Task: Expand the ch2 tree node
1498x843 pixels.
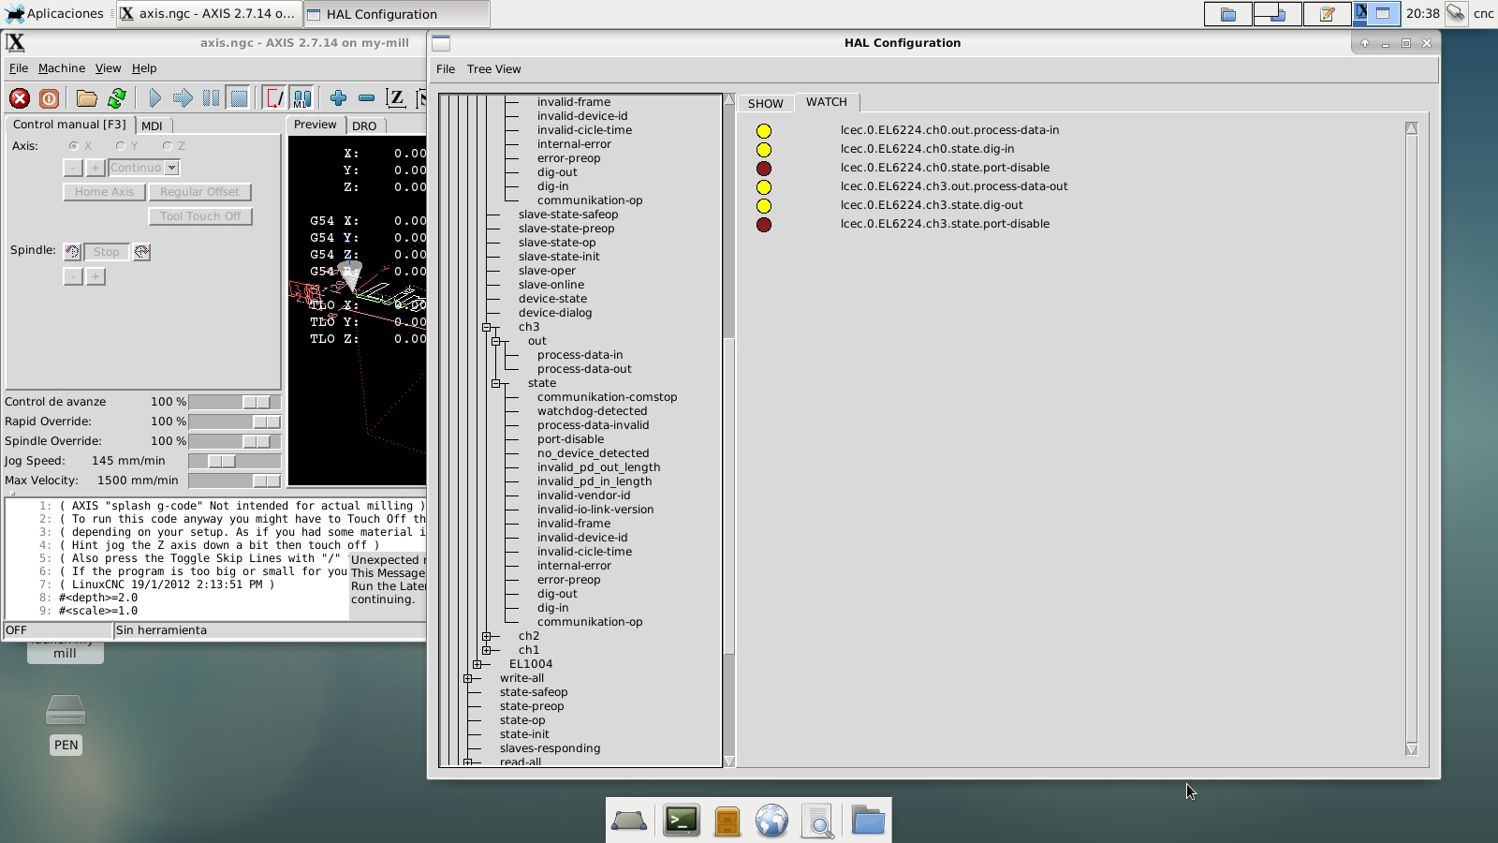Action: (487, 637)
